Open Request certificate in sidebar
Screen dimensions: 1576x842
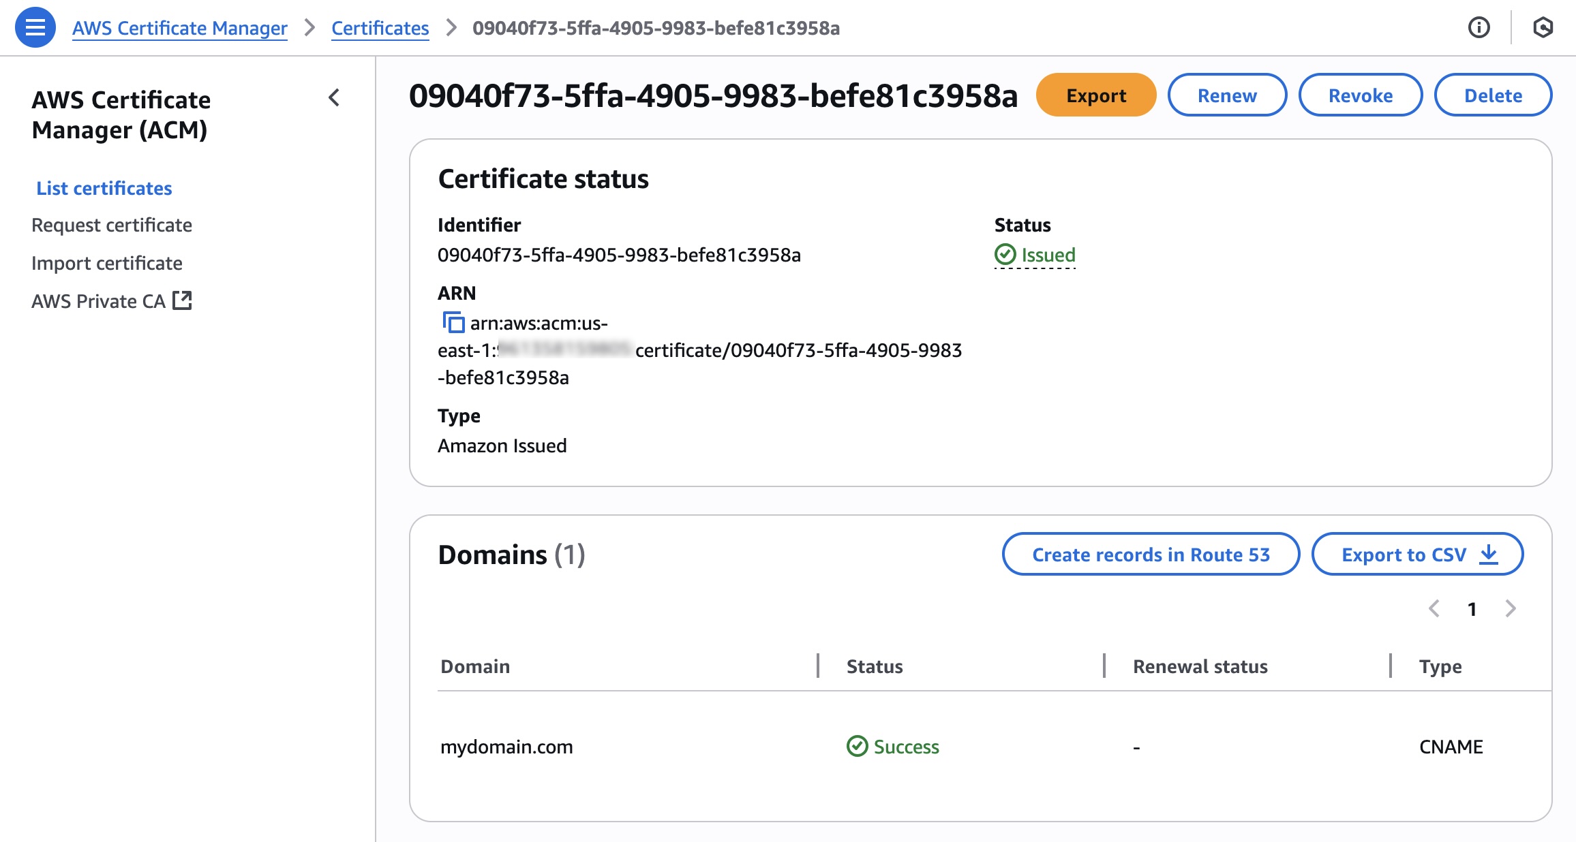point(112,225)
